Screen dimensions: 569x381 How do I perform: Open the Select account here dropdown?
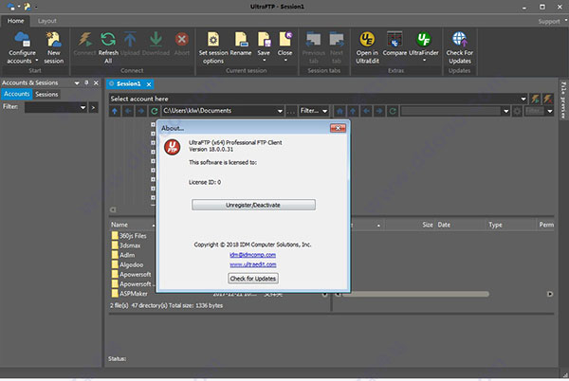523,99
